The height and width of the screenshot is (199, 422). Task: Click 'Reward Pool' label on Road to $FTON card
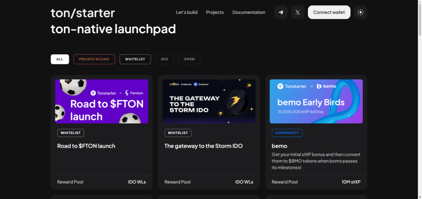coord(70,182)
